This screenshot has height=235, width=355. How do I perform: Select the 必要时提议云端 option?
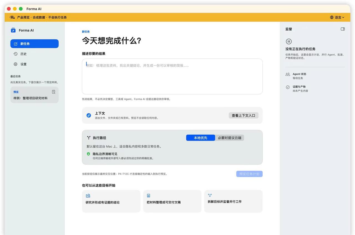[230, 138]
